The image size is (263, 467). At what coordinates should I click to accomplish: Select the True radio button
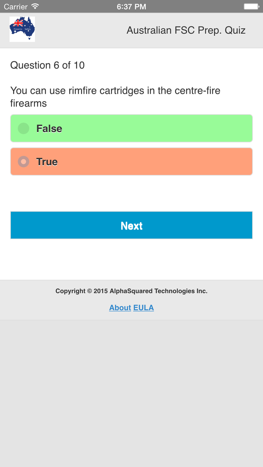(x=23, y=162)
